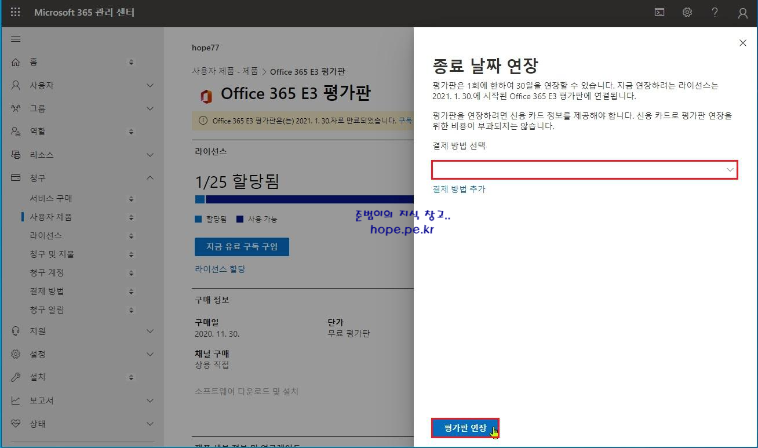Select 서비스 구매 in sidebar
This screenshot has height=448, width=758.
[x=51, y=199]
